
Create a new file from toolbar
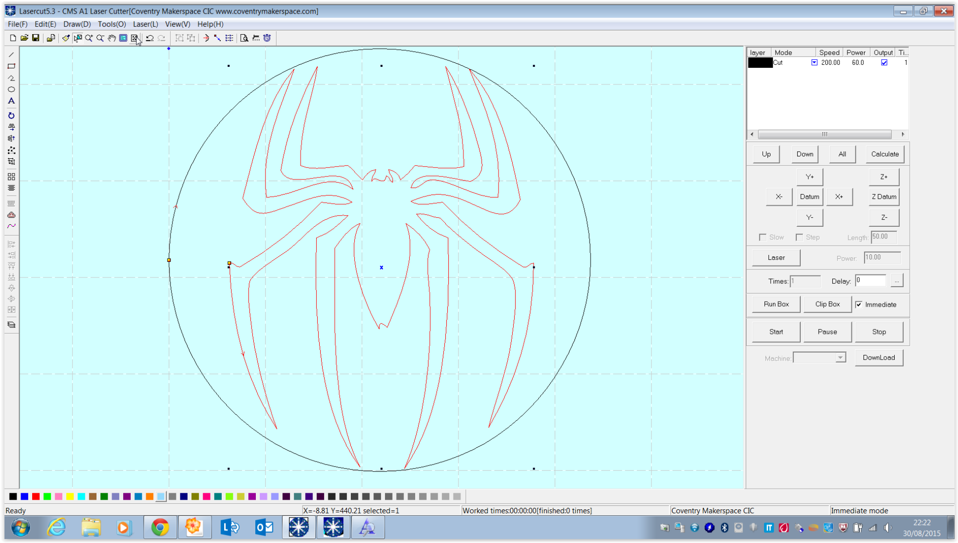[13, 38]
